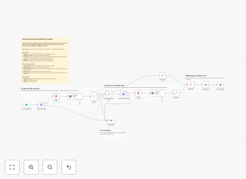This screenshot has width=246, height=179.
Task: Click the red plus beside On form submission
Action: [x=22, y=104]
